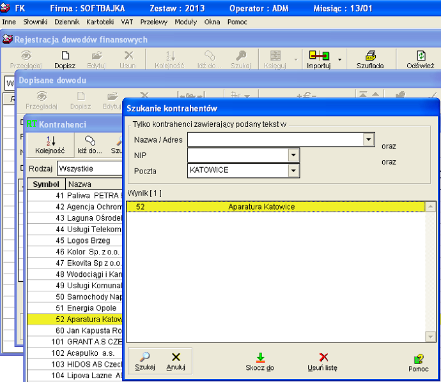Click Usuń in Rejestracja dowodów toolbar

[x=128, y=59]
